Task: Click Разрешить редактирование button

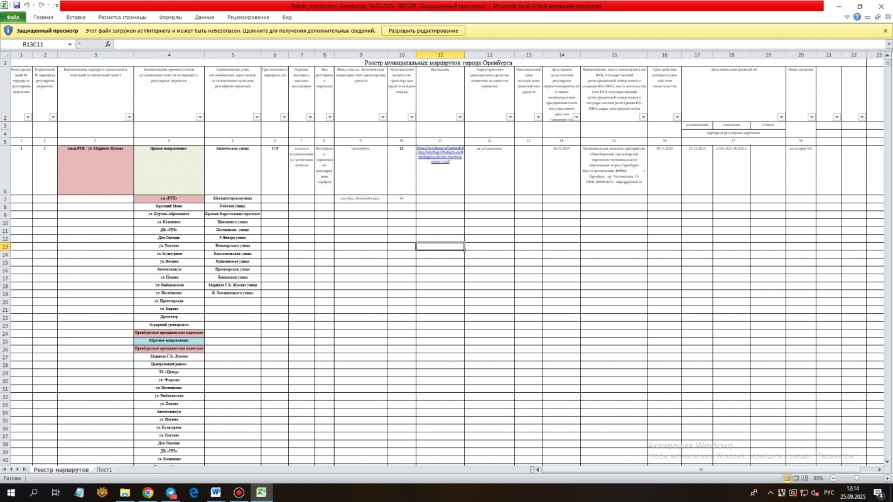Action: point(423,31)
